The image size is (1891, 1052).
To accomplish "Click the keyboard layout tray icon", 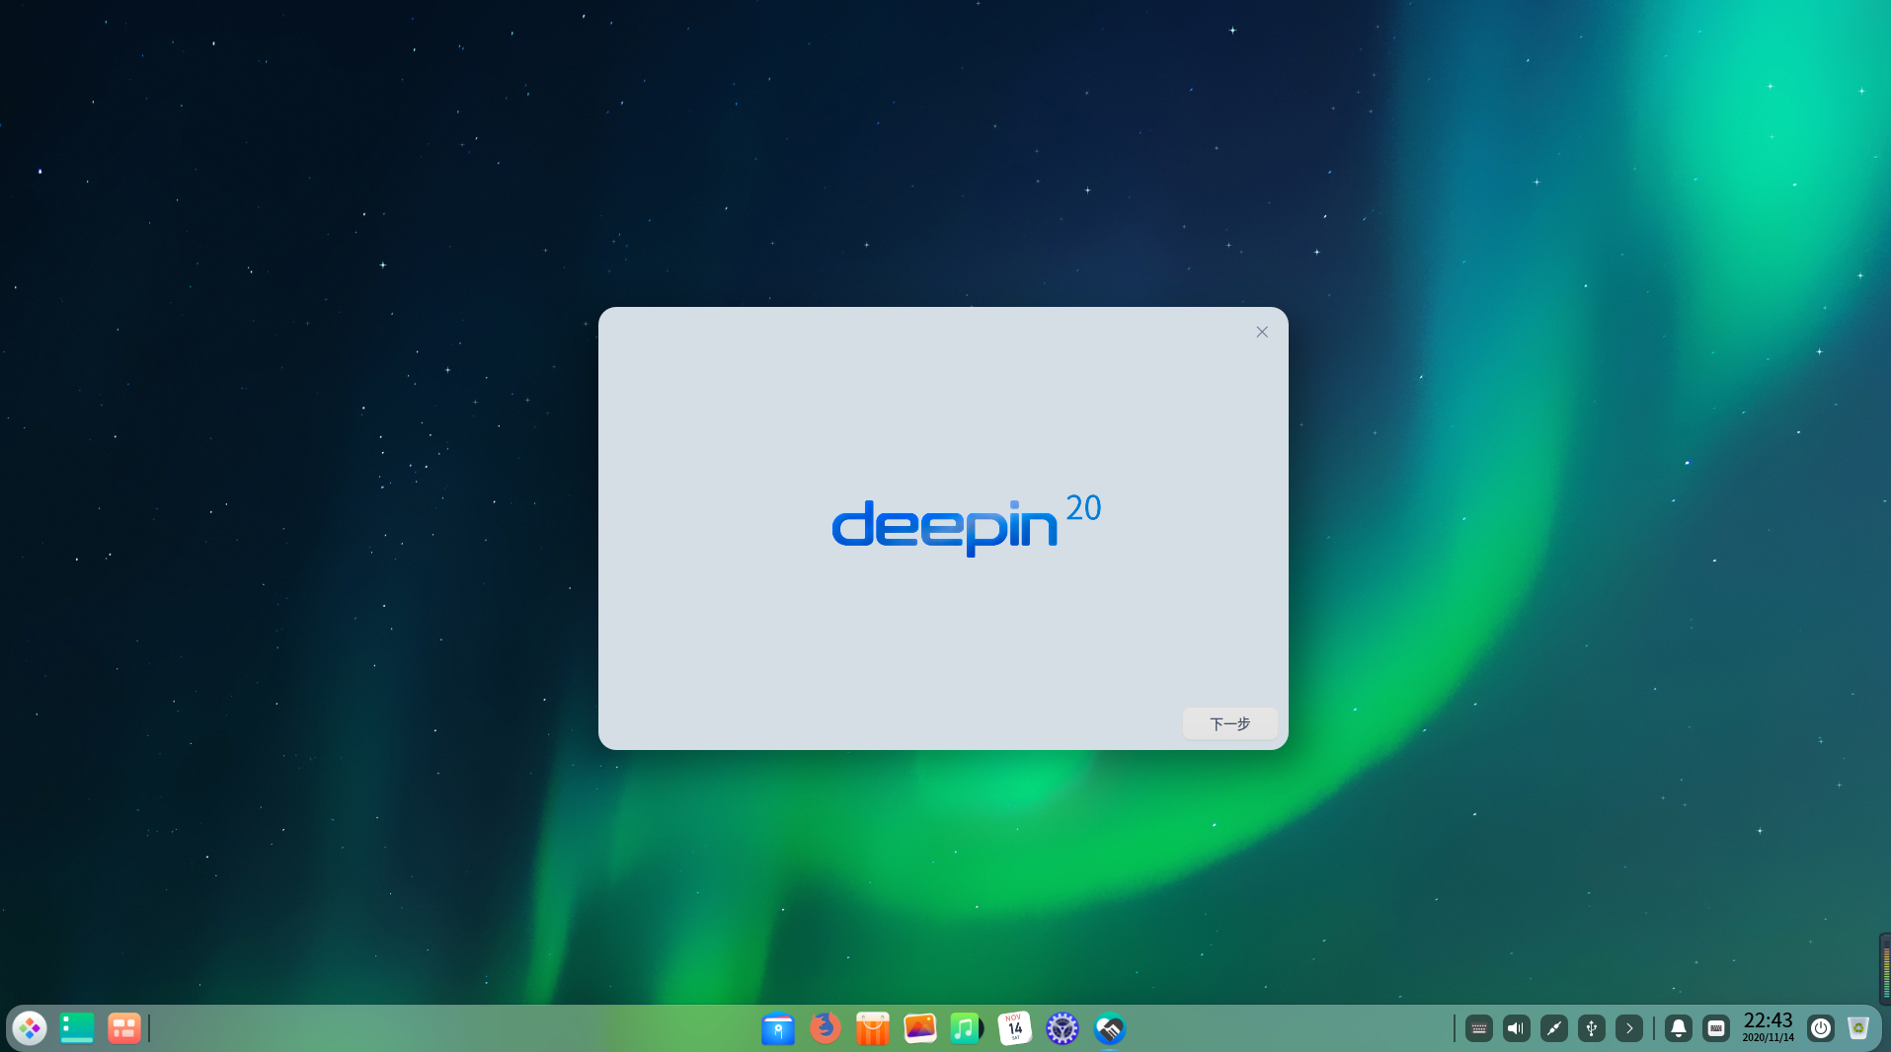I will (1716, 1028).
